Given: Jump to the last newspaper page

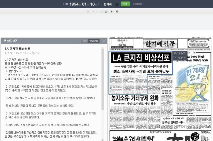Looking at the screenshot, I should click(117, 12).
